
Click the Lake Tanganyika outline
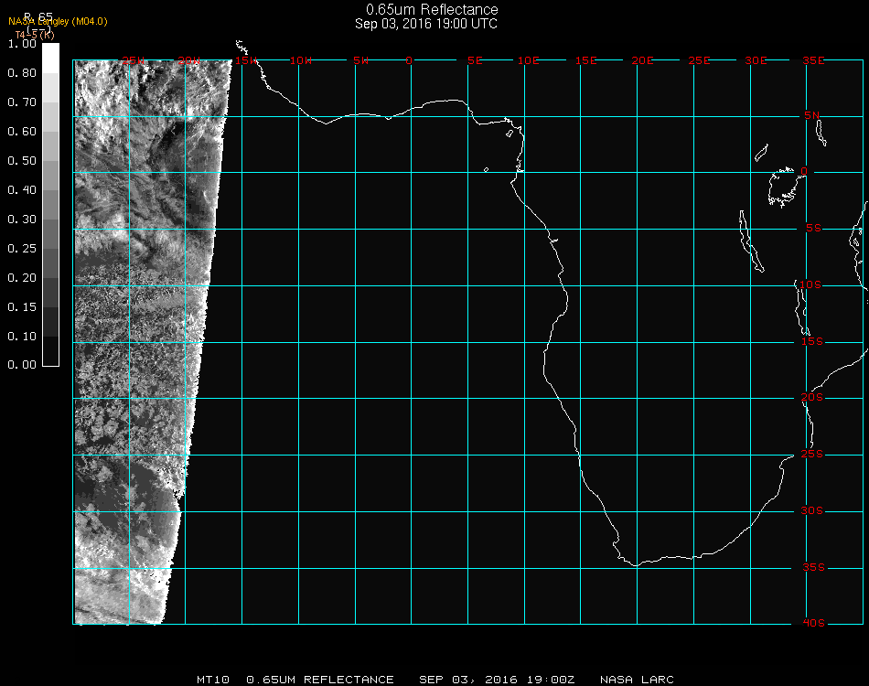(749, 241)
